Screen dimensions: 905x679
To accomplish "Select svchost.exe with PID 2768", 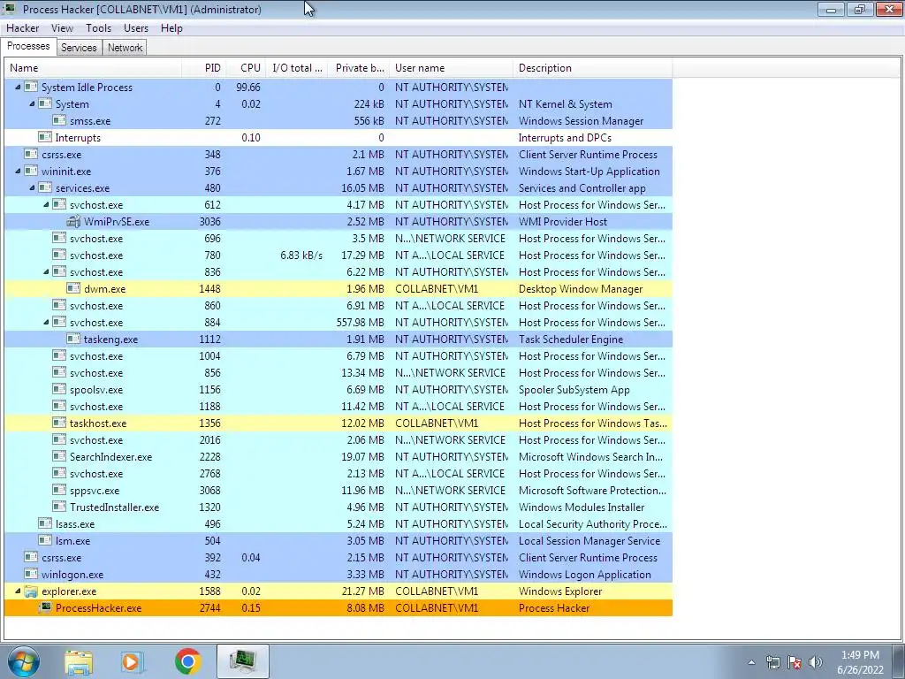I will [x=338, y=474].
